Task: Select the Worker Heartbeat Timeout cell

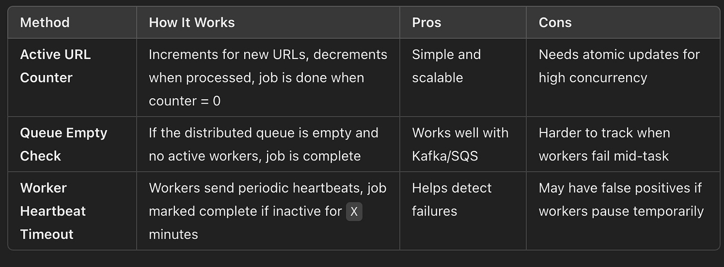Action: coord(72,210)
